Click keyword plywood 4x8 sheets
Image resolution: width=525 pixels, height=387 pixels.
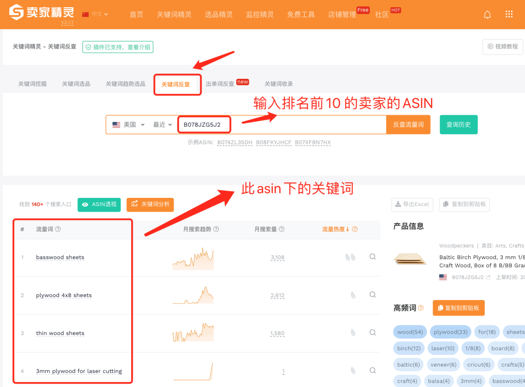coord(64,295)
